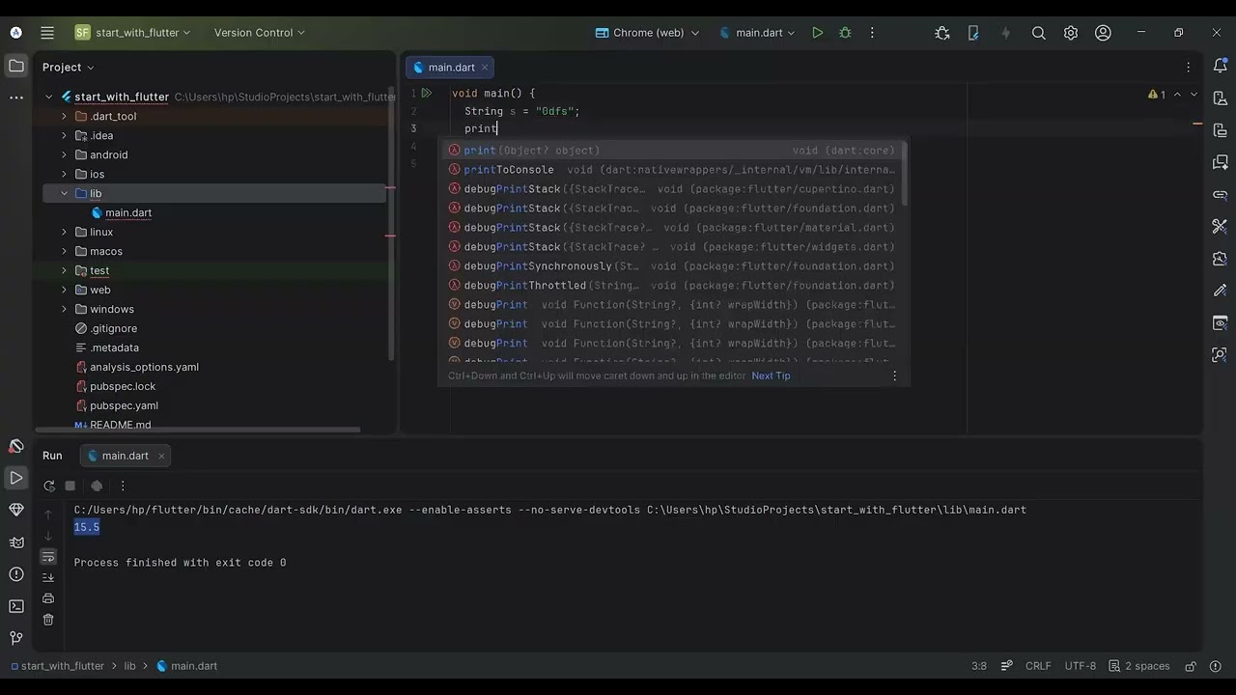
Task: Click lib breadcrumb in status bar
Action: point(129,666)
